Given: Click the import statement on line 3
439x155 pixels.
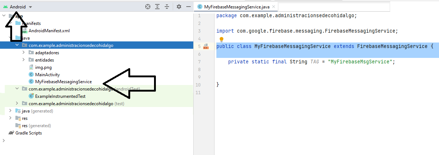Looking at the screenshot, I should (x=307, y=31).
